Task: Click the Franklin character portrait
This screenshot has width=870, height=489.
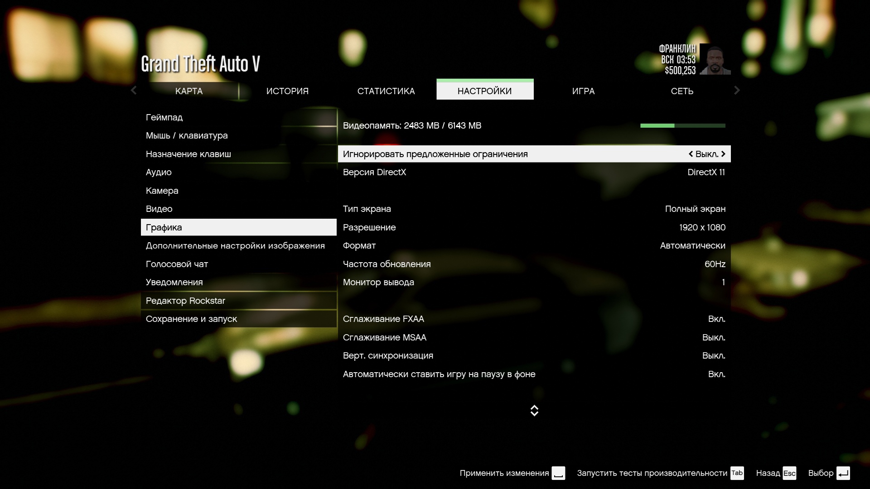Action: pyautogui.click(x=715, y=59)
